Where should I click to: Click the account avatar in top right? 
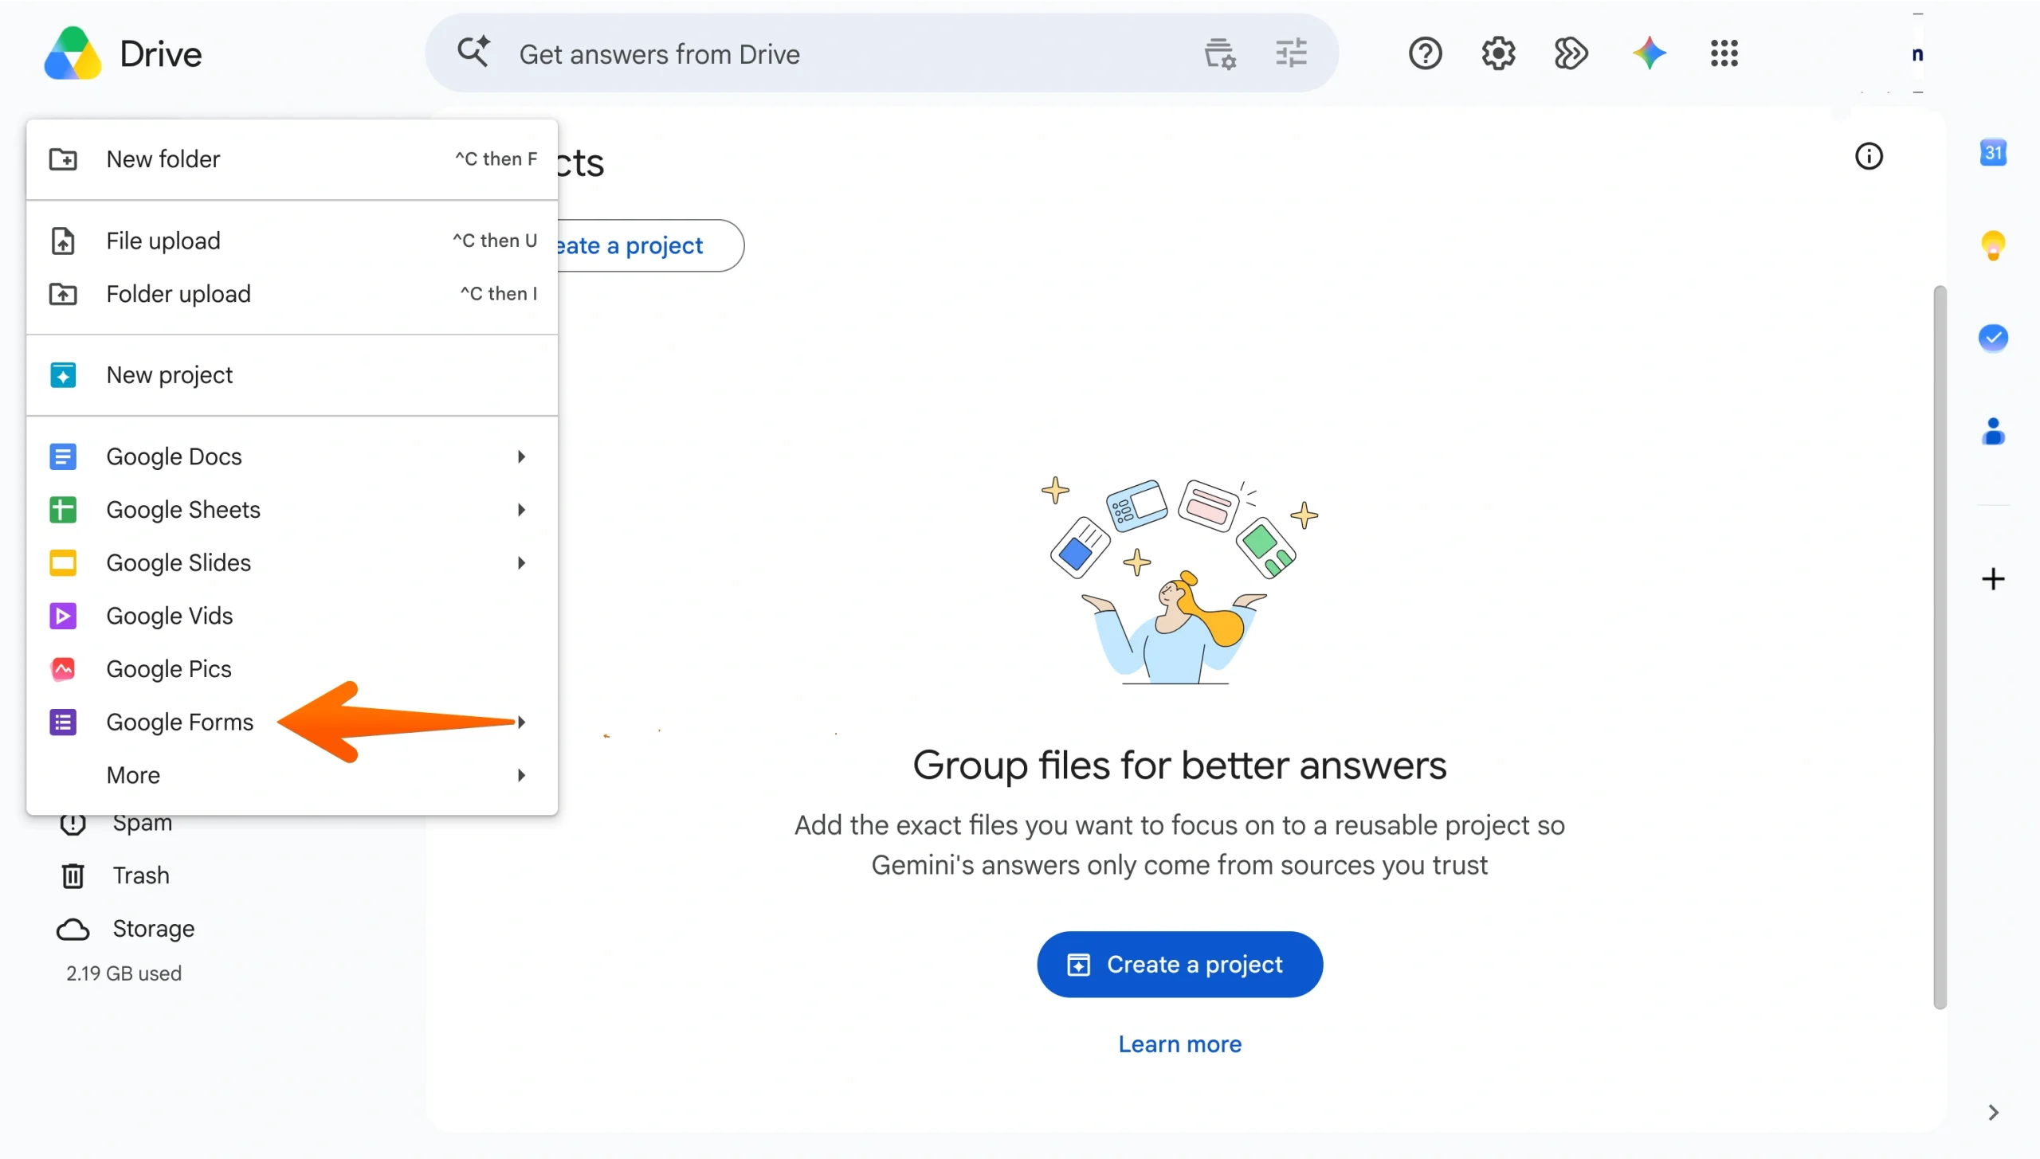click(x=1917, y=53)
